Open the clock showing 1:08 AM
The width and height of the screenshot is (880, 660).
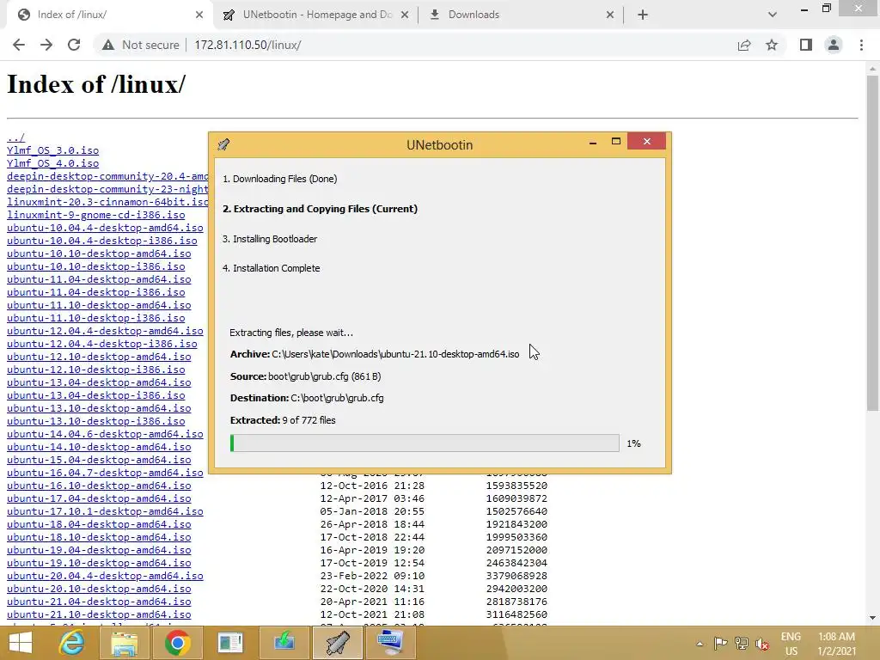836,644
